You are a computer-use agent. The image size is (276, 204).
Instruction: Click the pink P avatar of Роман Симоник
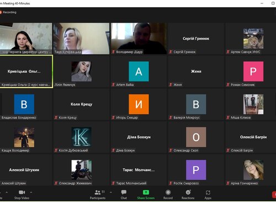click(253, 72)
